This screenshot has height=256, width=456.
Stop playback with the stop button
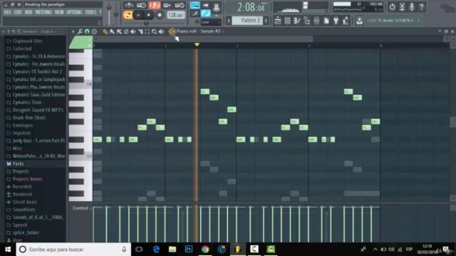[x=149, y=15]
